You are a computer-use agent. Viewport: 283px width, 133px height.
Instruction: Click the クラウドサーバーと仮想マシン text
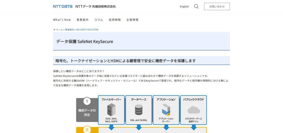pyautogui.click(x=194, y=120)
